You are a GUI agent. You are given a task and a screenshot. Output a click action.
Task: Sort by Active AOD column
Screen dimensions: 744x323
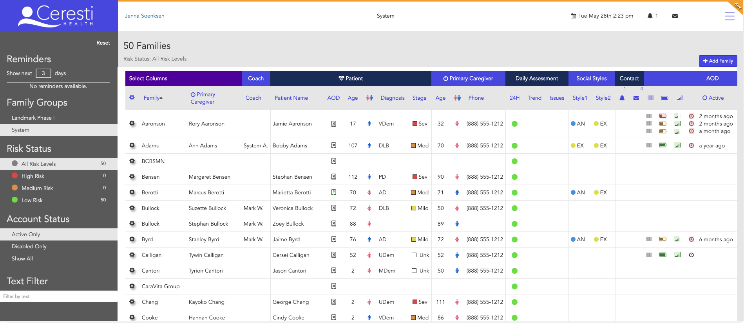pyautogui.click(x=713, y=98)
